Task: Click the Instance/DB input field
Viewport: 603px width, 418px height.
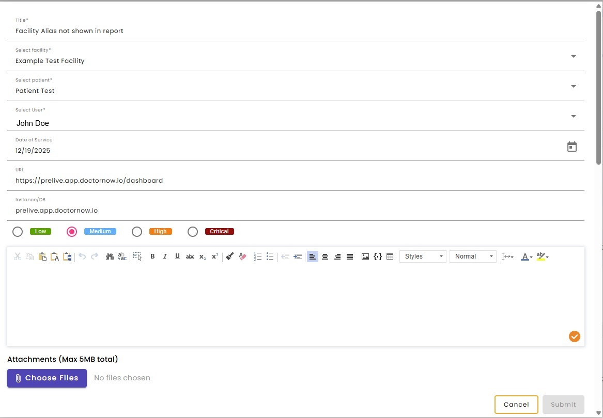Action: point(296,206)
